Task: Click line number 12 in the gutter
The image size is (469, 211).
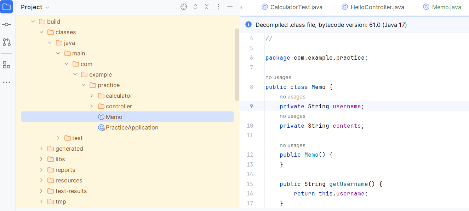Action: point(250,155)
